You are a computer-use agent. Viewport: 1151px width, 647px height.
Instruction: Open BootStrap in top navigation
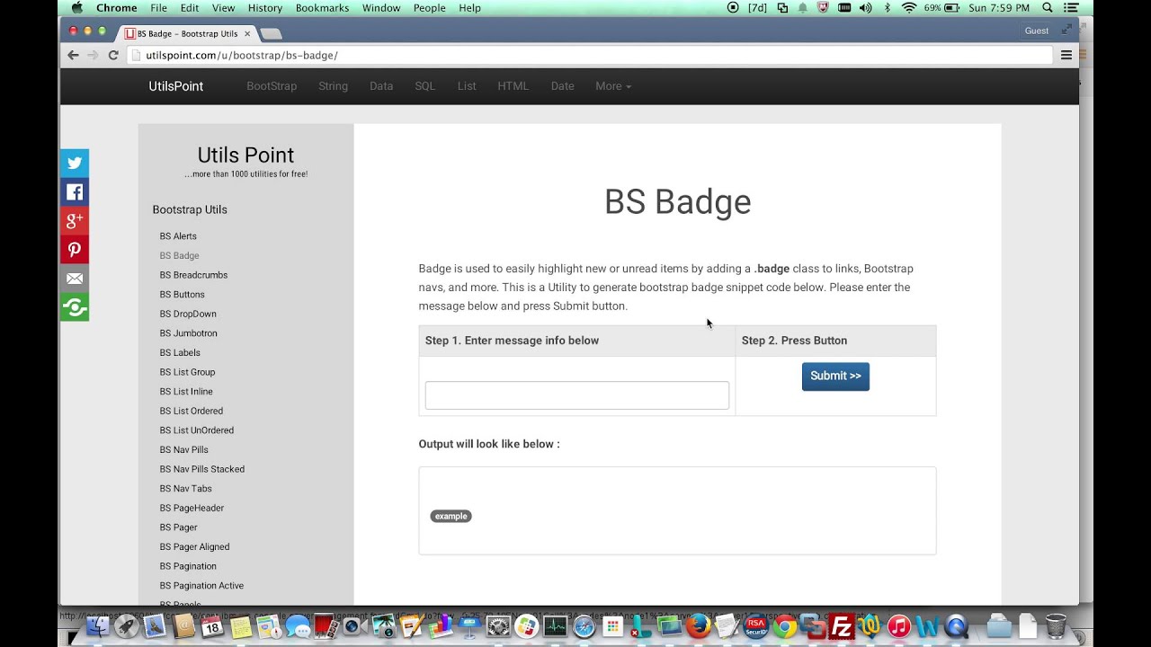click(x=272, y=86)
